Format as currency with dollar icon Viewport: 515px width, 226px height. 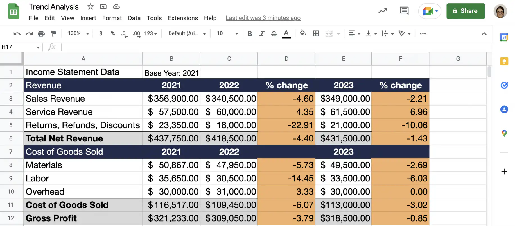[x=101, y=33]
